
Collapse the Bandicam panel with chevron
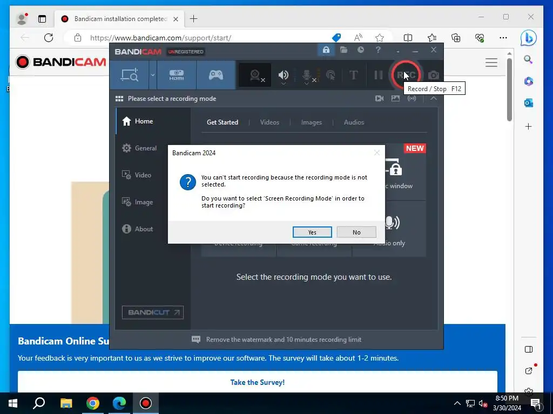434,99
